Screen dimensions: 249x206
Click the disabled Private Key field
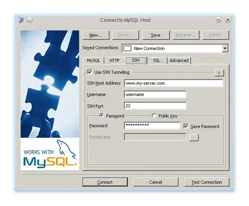155,137
